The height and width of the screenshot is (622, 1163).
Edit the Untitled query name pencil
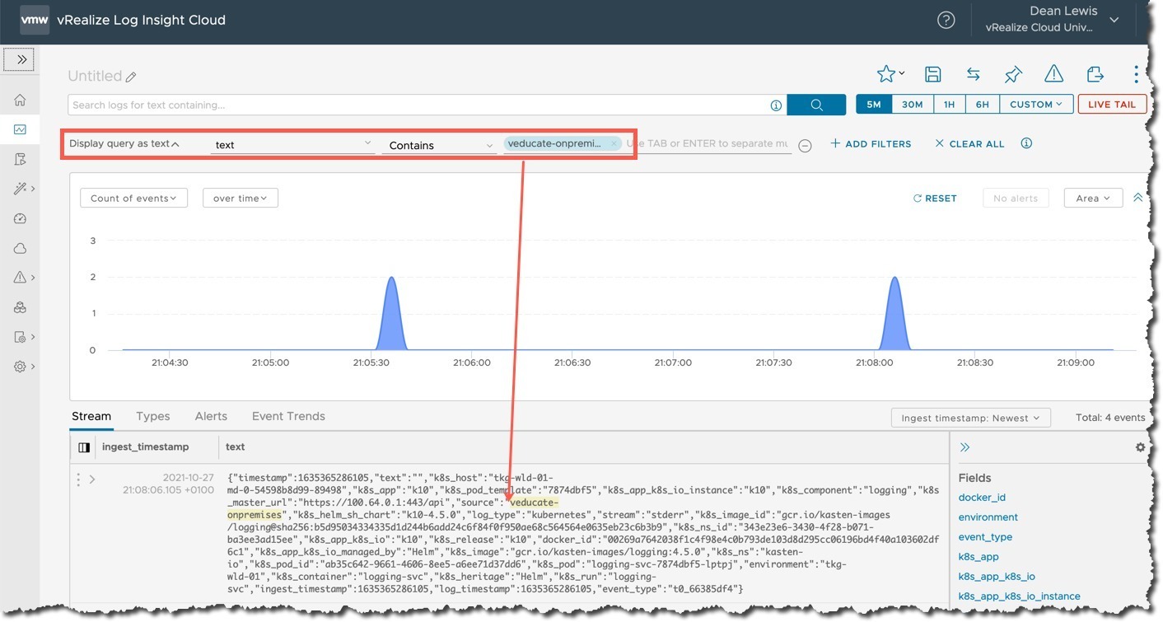pos(131,77)
